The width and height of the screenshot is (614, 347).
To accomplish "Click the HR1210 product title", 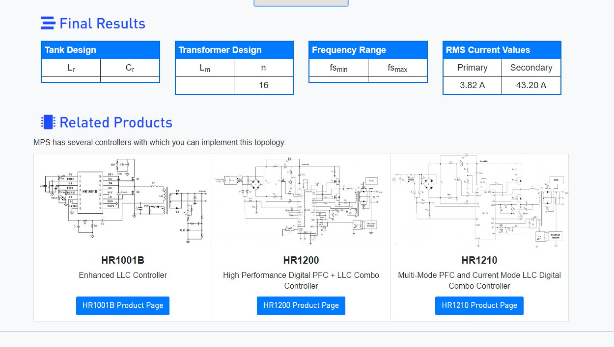I will pyautogui.click(x=479, y=260).
